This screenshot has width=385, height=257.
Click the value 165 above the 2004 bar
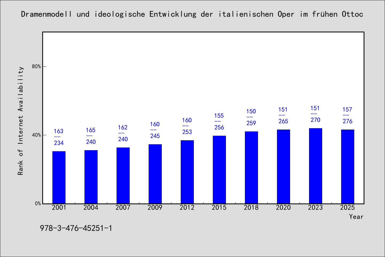[91, 130]
